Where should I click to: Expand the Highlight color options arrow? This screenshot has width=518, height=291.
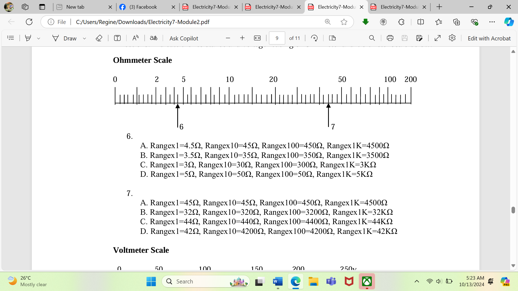[x=39, y=38]
